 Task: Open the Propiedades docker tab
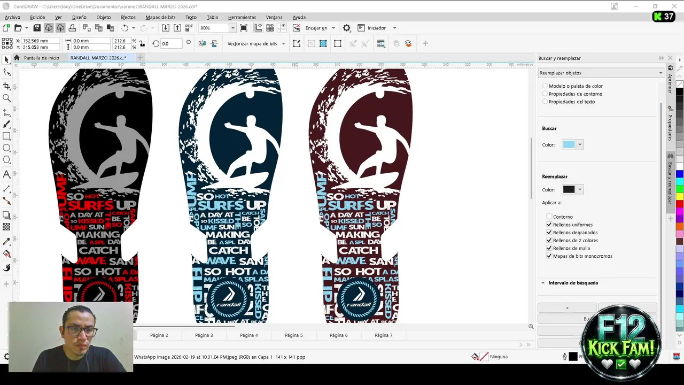tap(670, 124)
